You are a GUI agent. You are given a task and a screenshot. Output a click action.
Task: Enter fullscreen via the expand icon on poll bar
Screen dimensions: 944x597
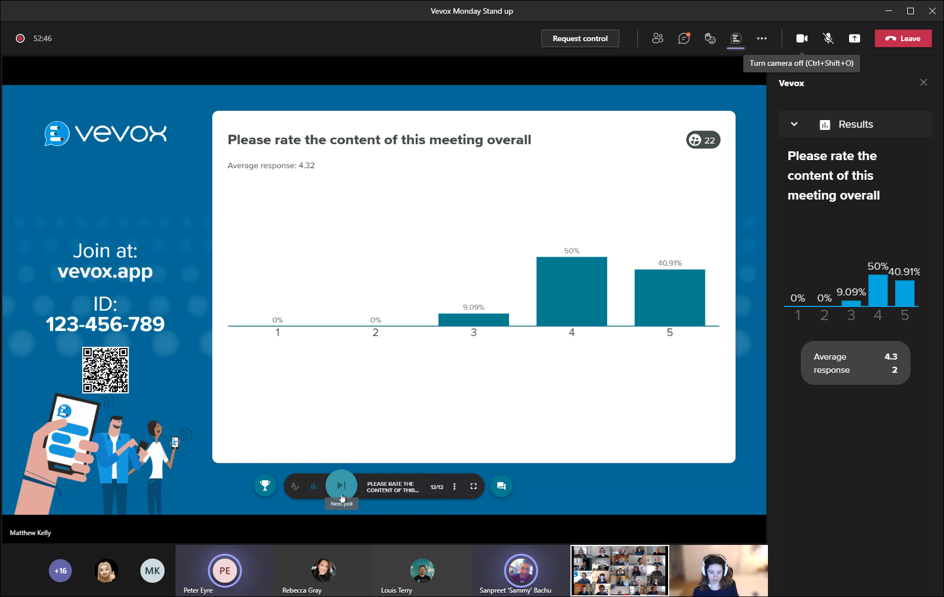[x=473, y=486]
